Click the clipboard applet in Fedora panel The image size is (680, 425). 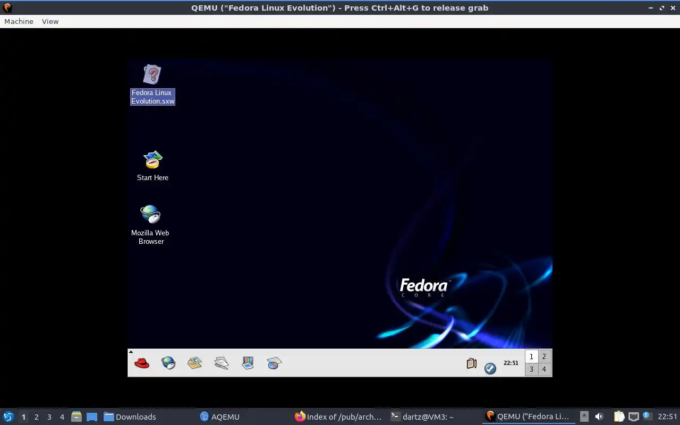(471, 363)
